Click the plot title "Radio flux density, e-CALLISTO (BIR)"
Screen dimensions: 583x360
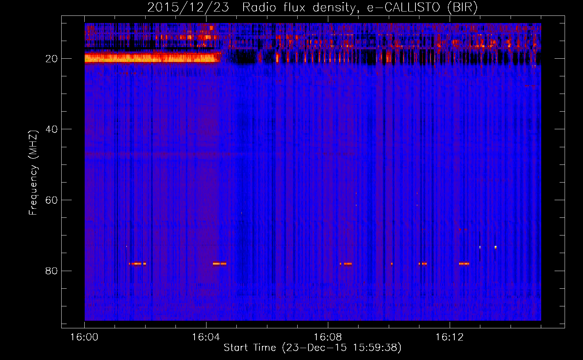click(x=360, y=8)
